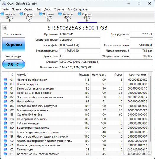Click the Стандарт field ATA8-ACS
This screenshot has height=159, width=155.
coord(106,62)
